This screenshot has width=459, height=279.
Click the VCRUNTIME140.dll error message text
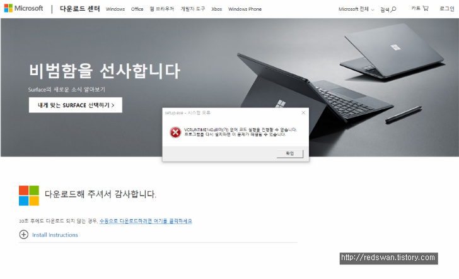(240, 132)
